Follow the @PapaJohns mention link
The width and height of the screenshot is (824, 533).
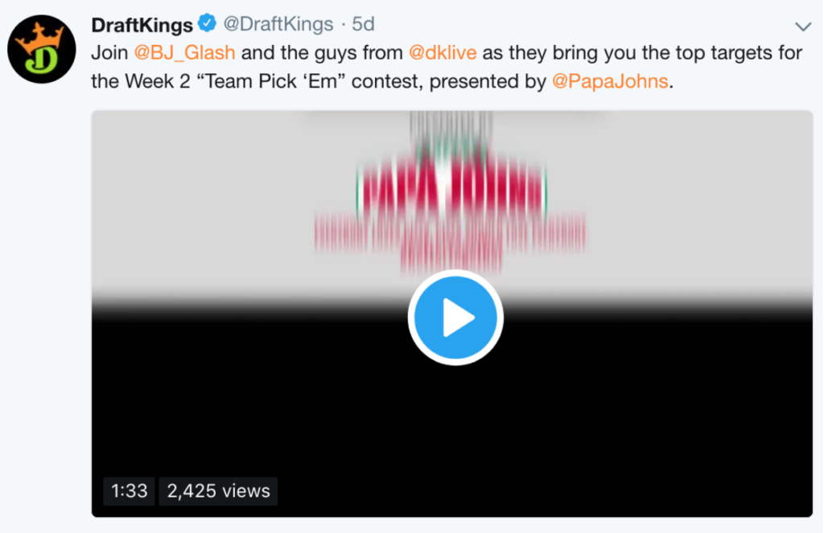610,81
